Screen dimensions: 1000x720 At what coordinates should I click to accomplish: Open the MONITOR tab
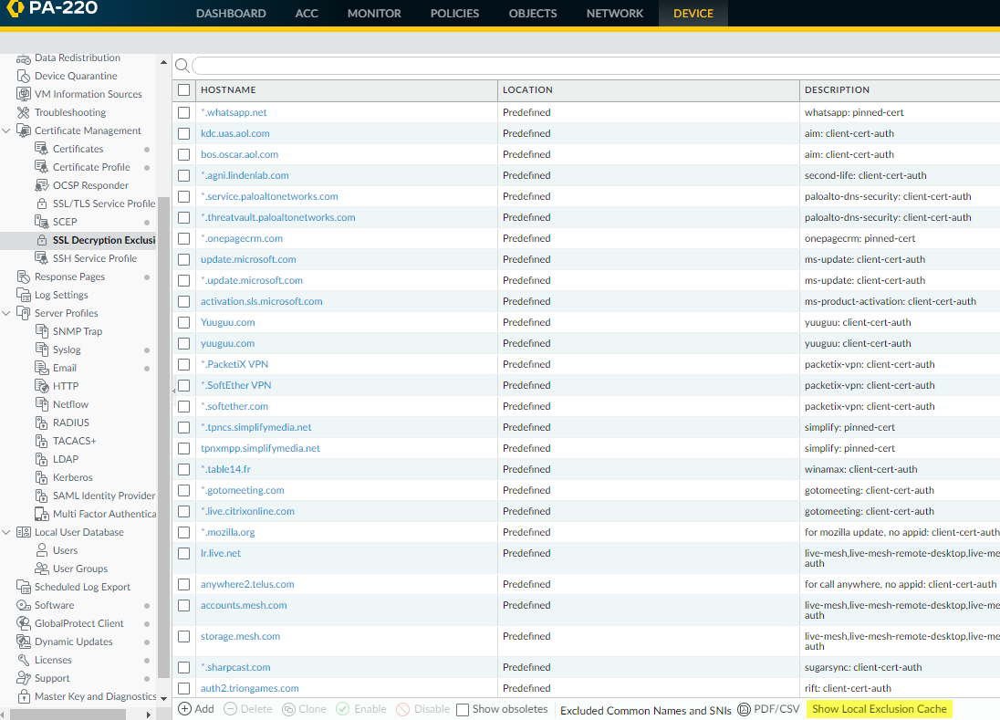tap(373, 14)
